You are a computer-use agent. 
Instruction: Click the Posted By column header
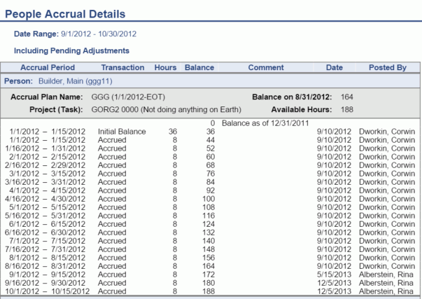387,68
